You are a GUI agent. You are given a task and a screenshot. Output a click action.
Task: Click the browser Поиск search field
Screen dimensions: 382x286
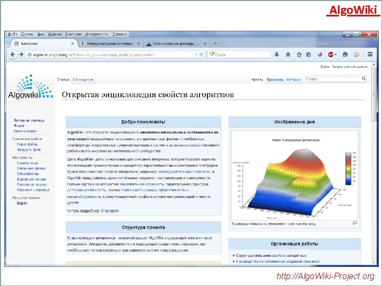pyautogui.click(x=239, y=55)
